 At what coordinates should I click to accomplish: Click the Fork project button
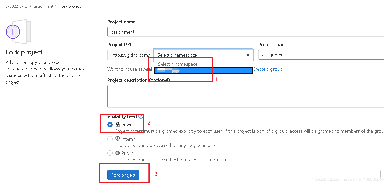point(123,175)
